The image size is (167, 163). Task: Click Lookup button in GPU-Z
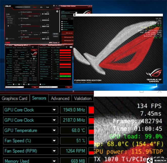34,50
